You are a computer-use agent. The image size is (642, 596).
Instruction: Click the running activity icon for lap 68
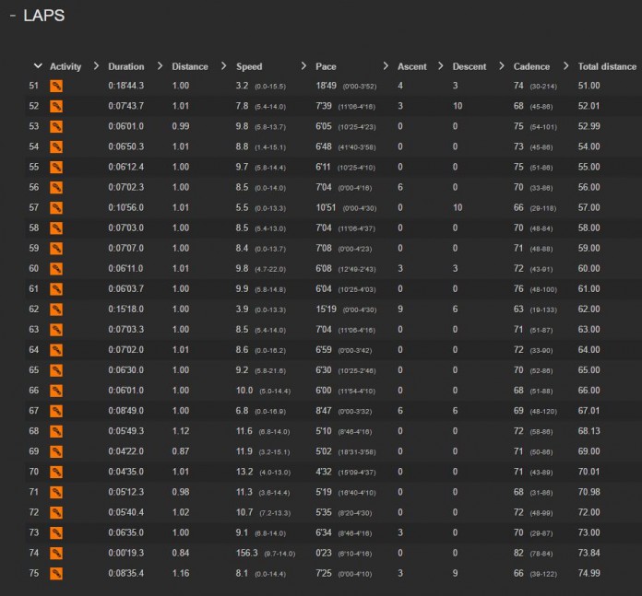point(56,431)
